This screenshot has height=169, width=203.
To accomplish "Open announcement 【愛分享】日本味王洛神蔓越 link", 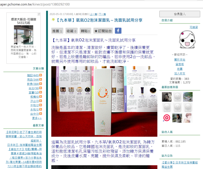I will [x=180, y=165].
